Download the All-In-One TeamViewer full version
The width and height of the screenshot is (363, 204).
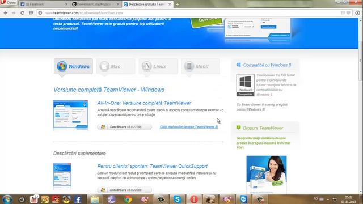tap(125, 127)
